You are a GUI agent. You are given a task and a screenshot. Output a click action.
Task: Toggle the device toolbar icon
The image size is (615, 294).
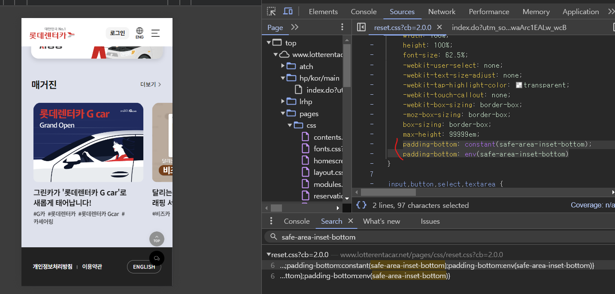point(288,12)
